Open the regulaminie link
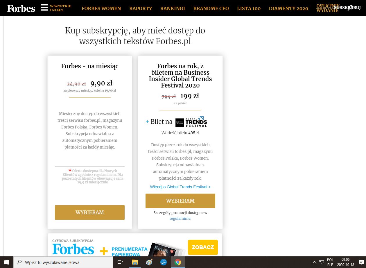 tap(180, 218)
